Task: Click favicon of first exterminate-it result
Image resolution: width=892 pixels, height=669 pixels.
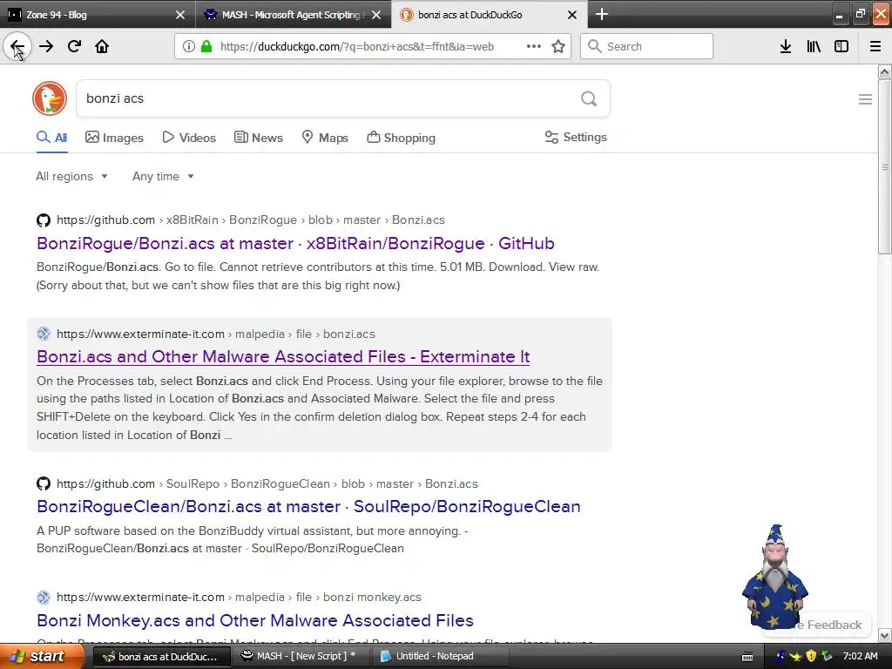Action: coord(44,334)
